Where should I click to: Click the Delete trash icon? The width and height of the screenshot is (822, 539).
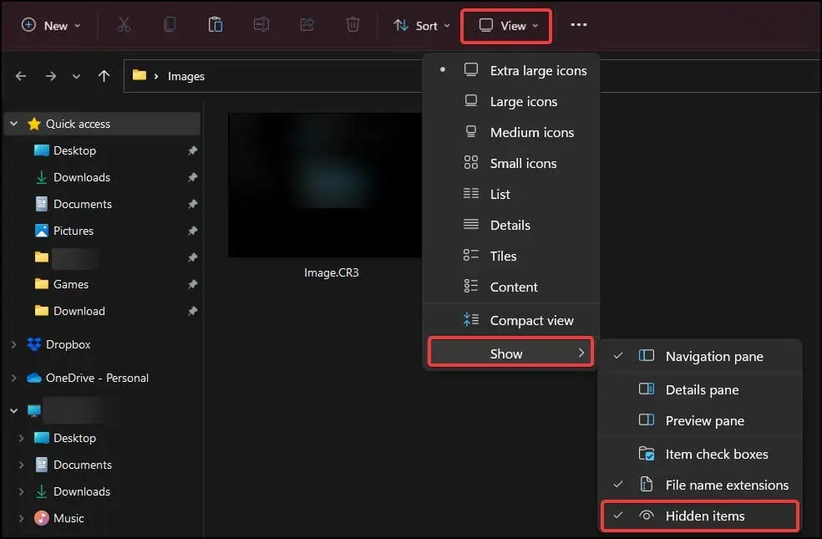(353, 24)
